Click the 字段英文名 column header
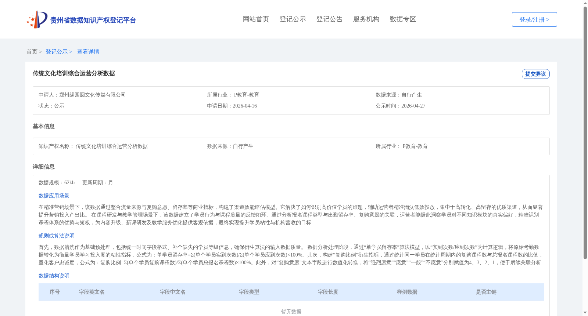 tap(92, 292)
